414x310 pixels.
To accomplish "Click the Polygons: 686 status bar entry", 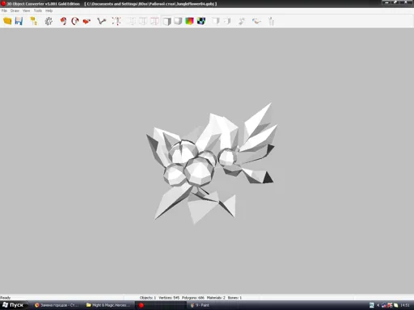I will 193,298.
